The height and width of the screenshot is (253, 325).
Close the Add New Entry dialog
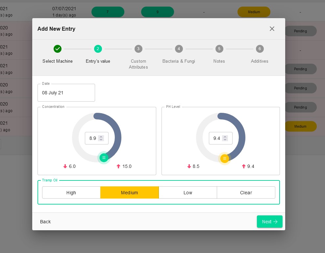coord(272,29)
